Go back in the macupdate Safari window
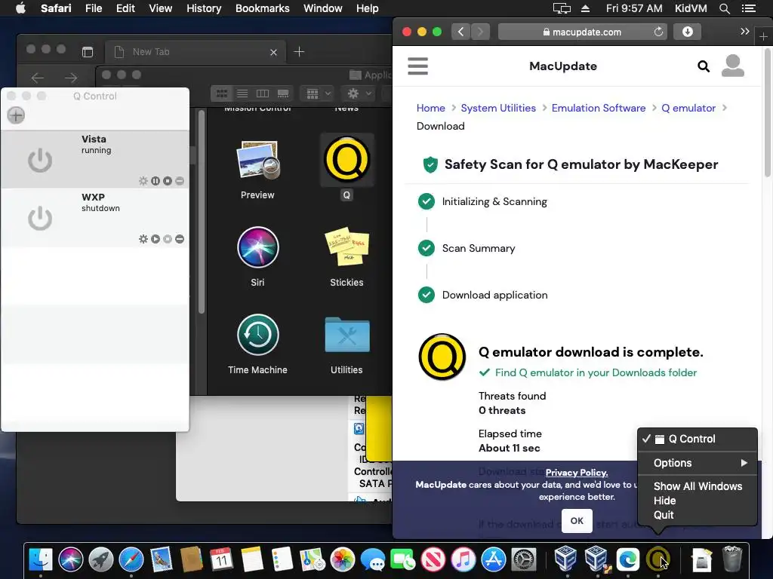773x579 pixels. (x=461, y=32)
